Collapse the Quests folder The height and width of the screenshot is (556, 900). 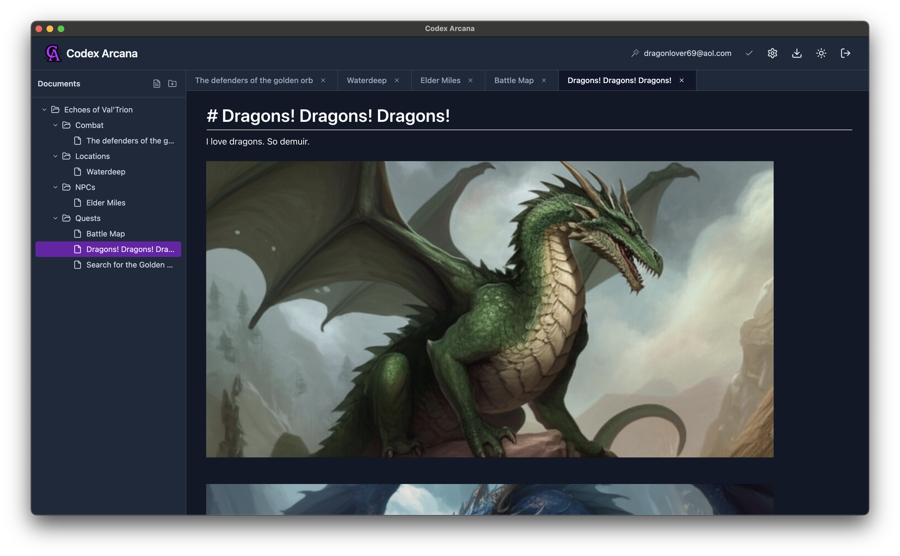click(56, 218)
